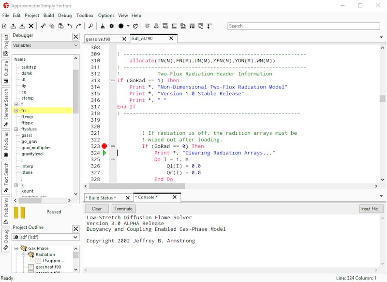
Task: Open Find using the magnifier toolbar icon
Action: (91, 27)
